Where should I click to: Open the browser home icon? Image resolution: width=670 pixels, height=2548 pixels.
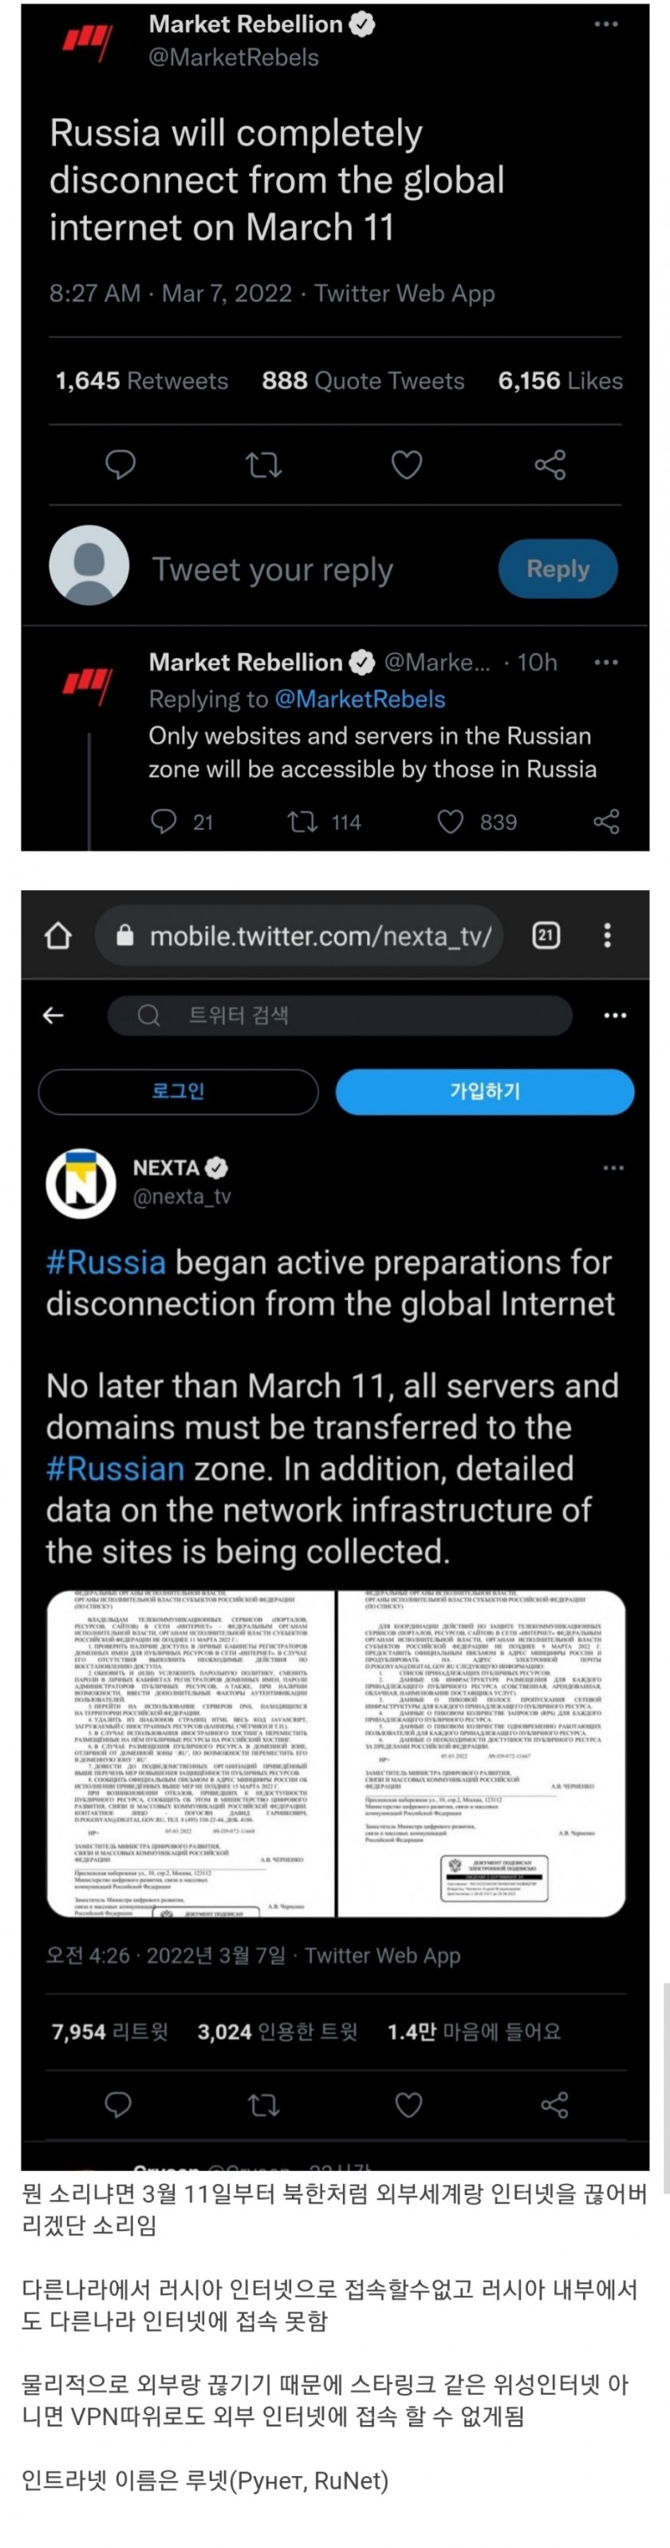click(x=58, y=935)
